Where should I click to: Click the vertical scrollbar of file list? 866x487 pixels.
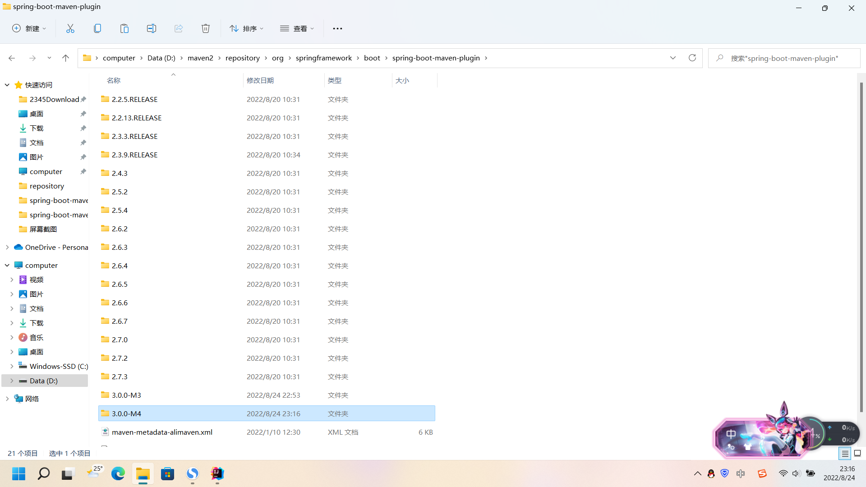tap(861, 247)
